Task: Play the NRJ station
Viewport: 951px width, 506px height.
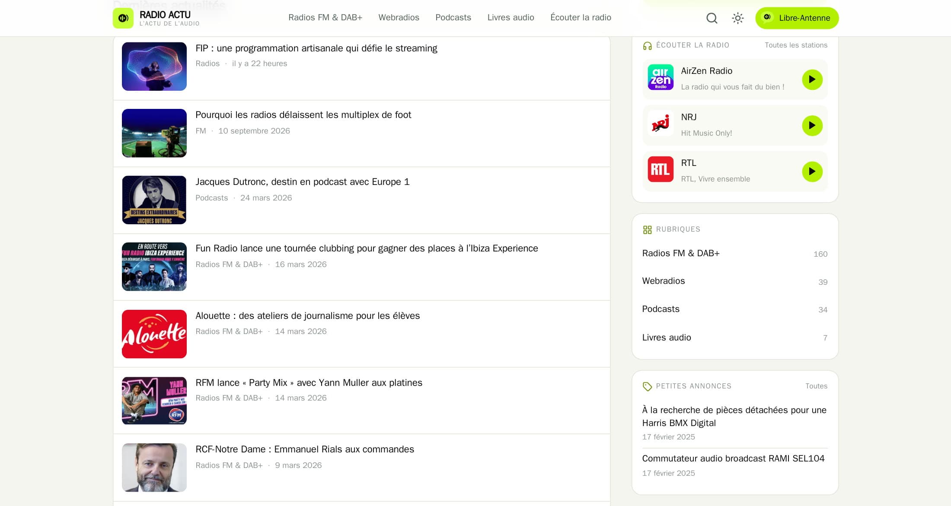Action: 812,126
